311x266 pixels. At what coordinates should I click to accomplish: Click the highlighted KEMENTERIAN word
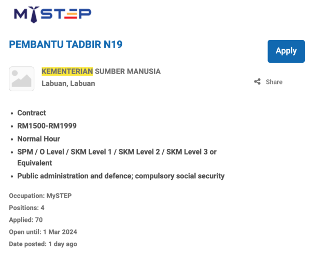(x=67, y=72)
